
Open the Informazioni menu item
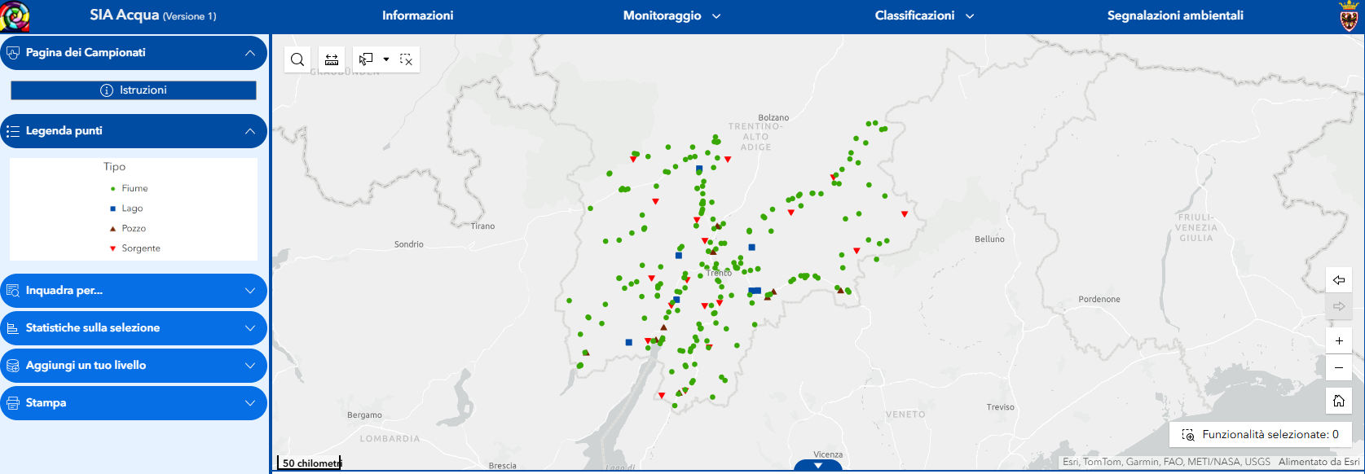[x=417, y=15]
